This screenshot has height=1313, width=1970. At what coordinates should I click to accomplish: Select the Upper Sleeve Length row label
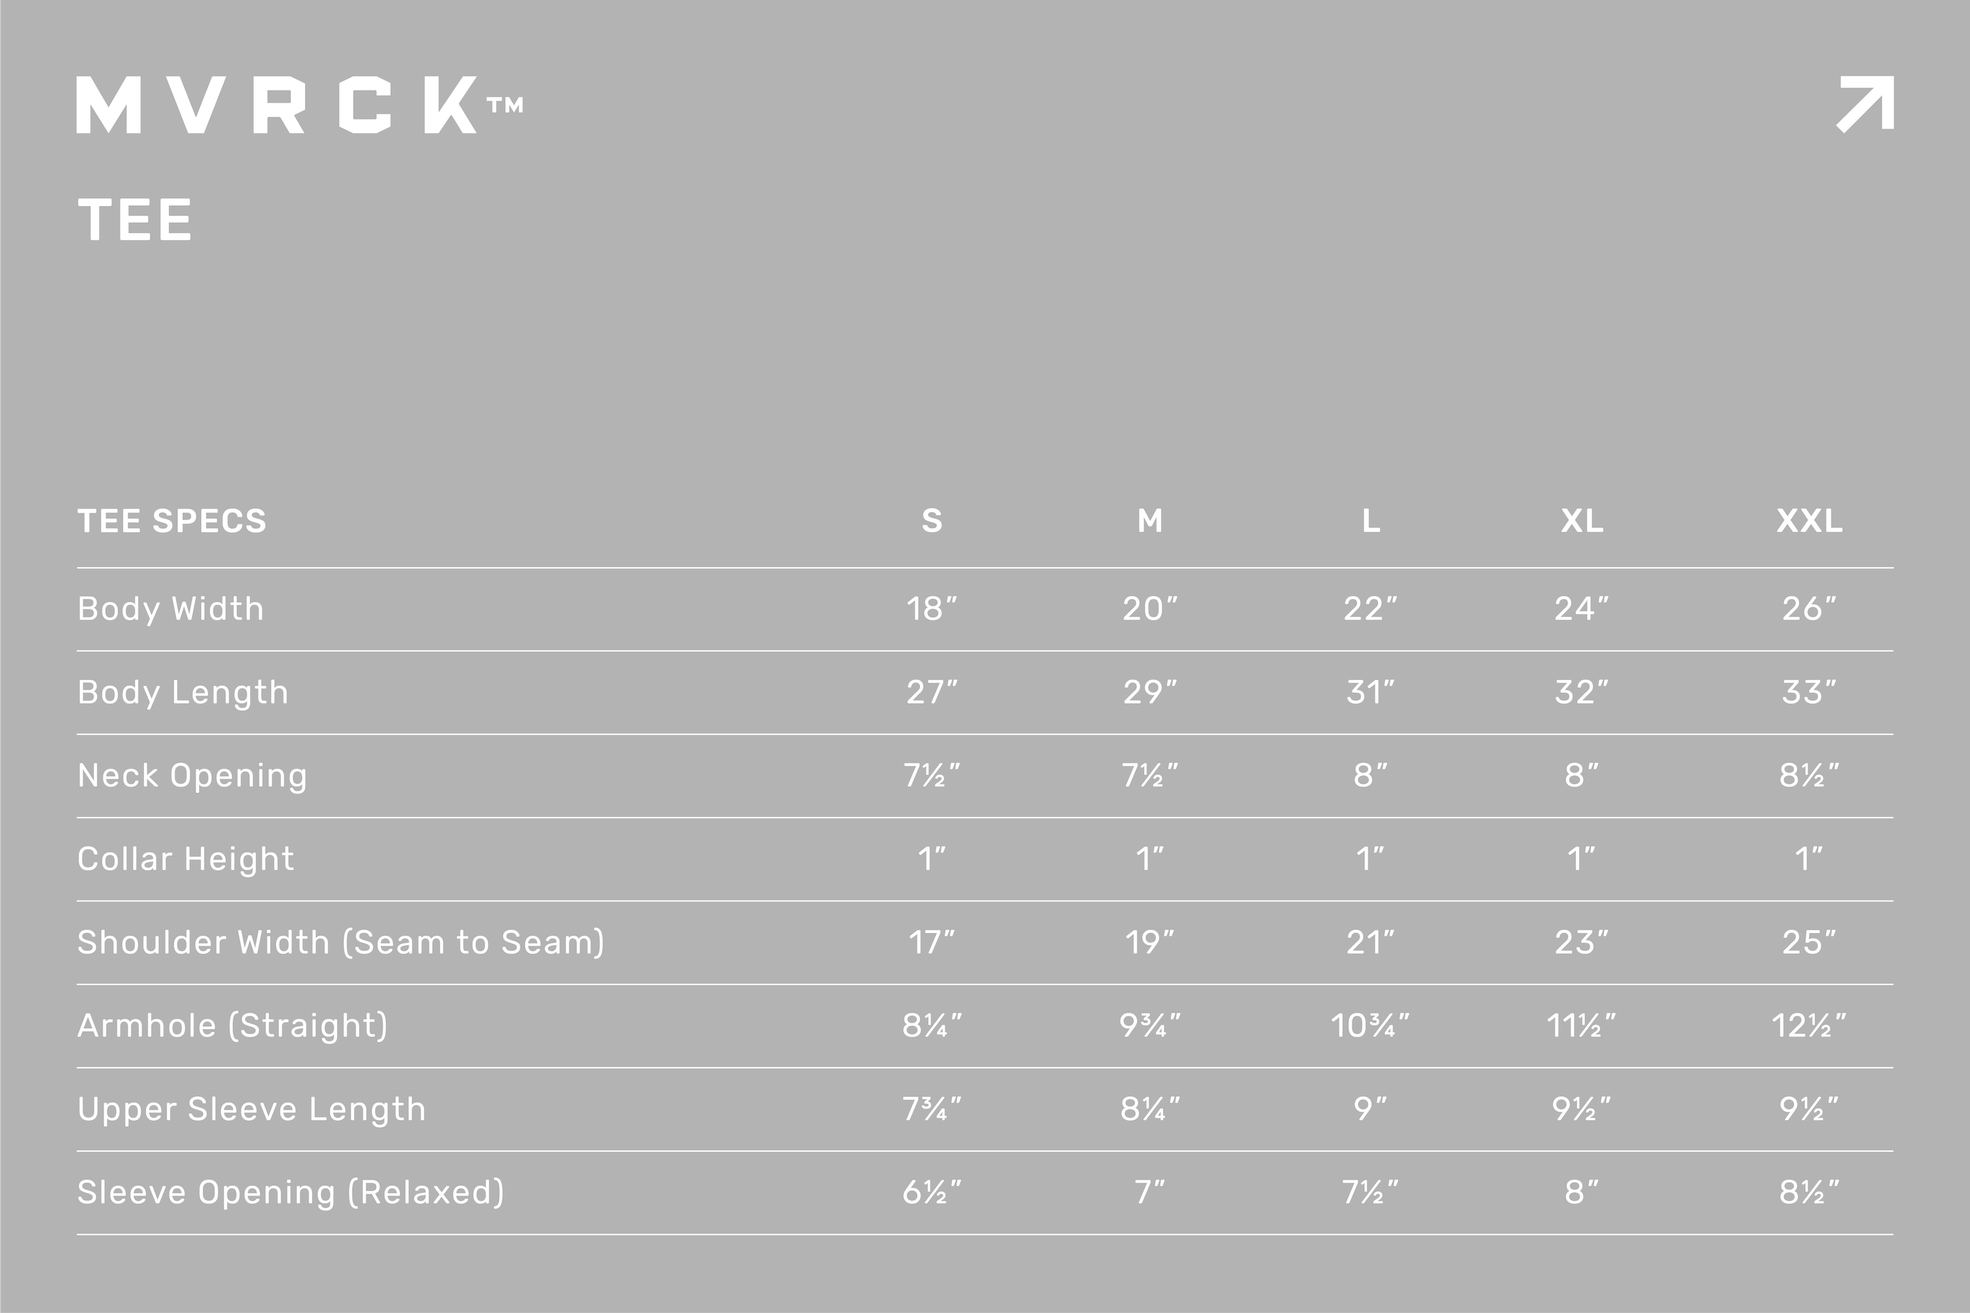[251, 1110]
